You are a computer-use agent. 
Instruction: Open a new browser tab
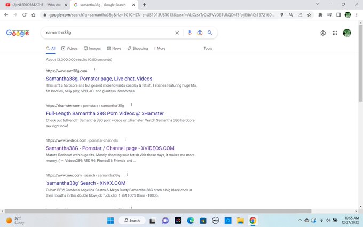[144, 5]
